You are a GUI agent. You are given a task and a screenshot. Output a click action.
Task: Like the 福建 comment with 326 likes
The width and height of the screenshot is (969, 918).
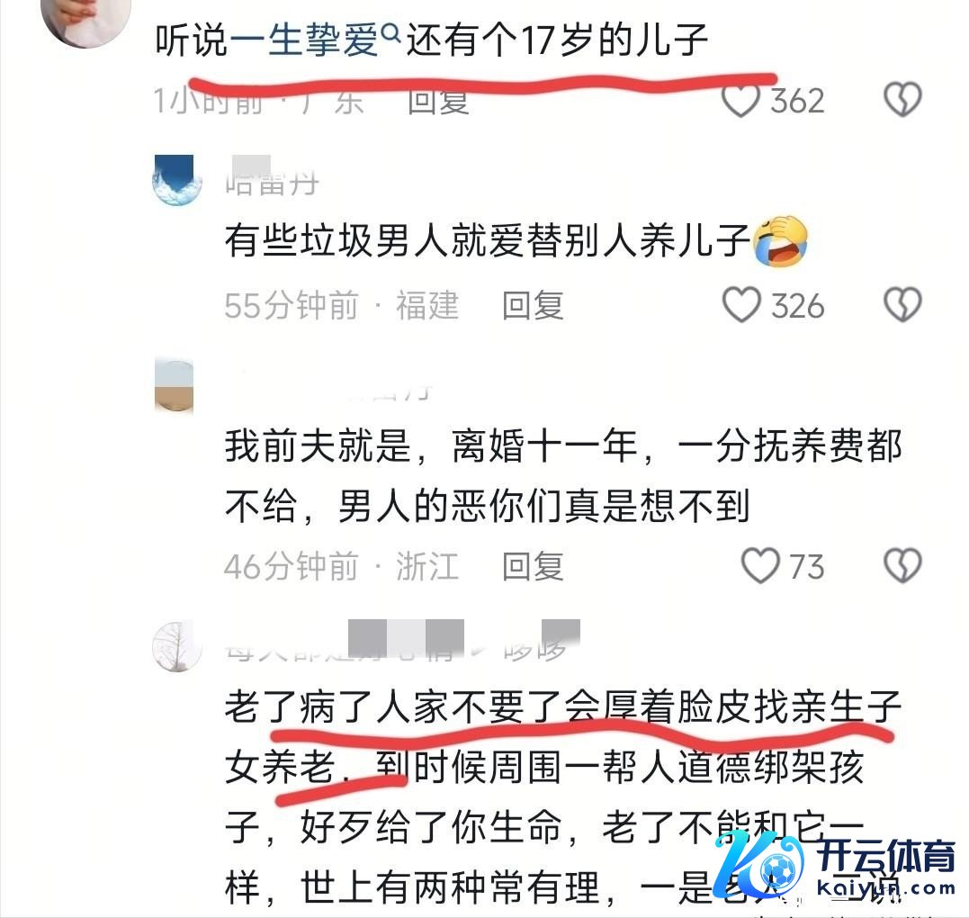(741, 305)
